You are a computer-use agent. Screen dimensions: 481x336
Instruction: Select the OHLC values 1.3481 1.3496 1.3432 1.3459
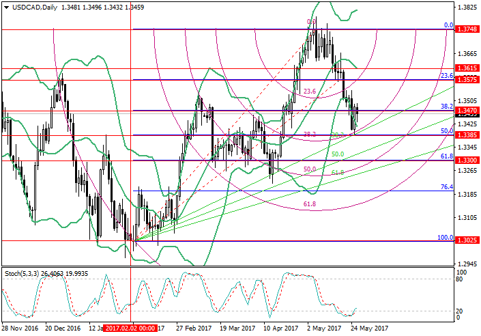(103, 8)
